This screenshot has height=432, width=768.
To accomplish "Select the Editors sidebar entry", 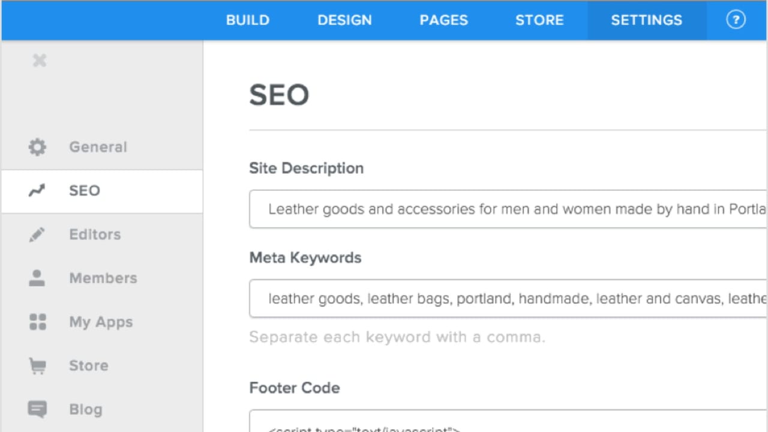I will (95, 234).
